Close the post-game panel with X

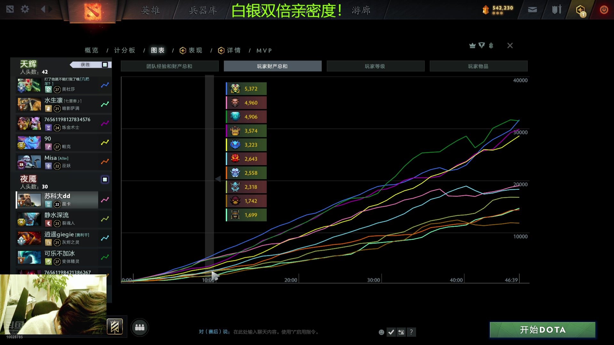(510, 46)
